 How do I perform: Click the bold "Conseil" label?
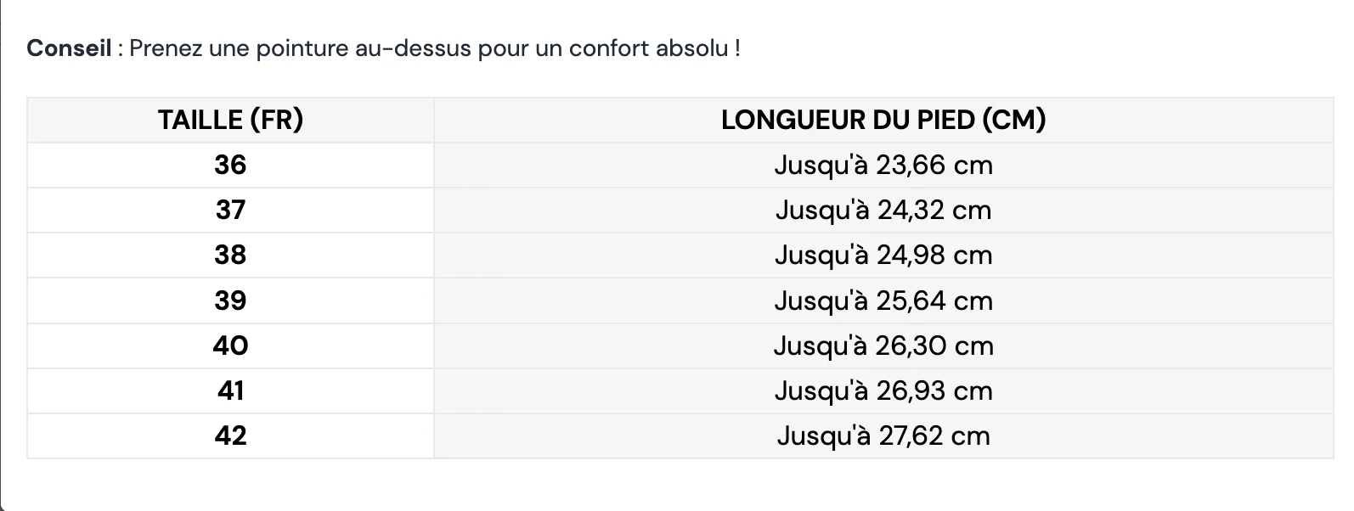[69, 48]
